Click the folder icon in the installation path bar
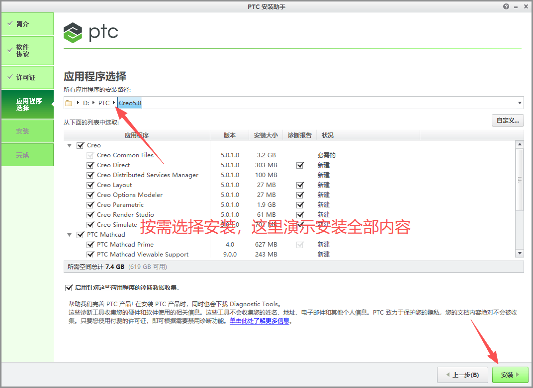The height and width of the screenshot is (388, 533). pyautogui.click(x=69, y=103)
